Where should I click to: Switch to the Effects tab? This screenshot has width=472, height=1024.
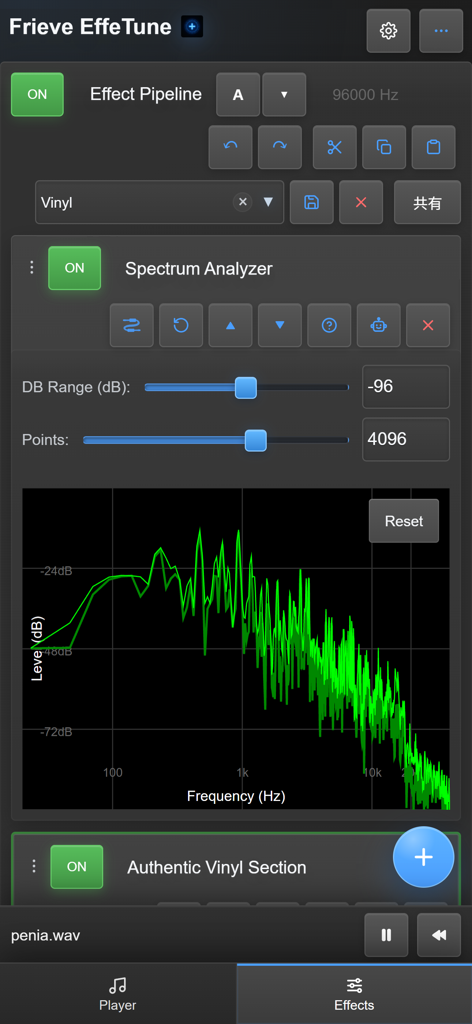(x=354, y=994)
